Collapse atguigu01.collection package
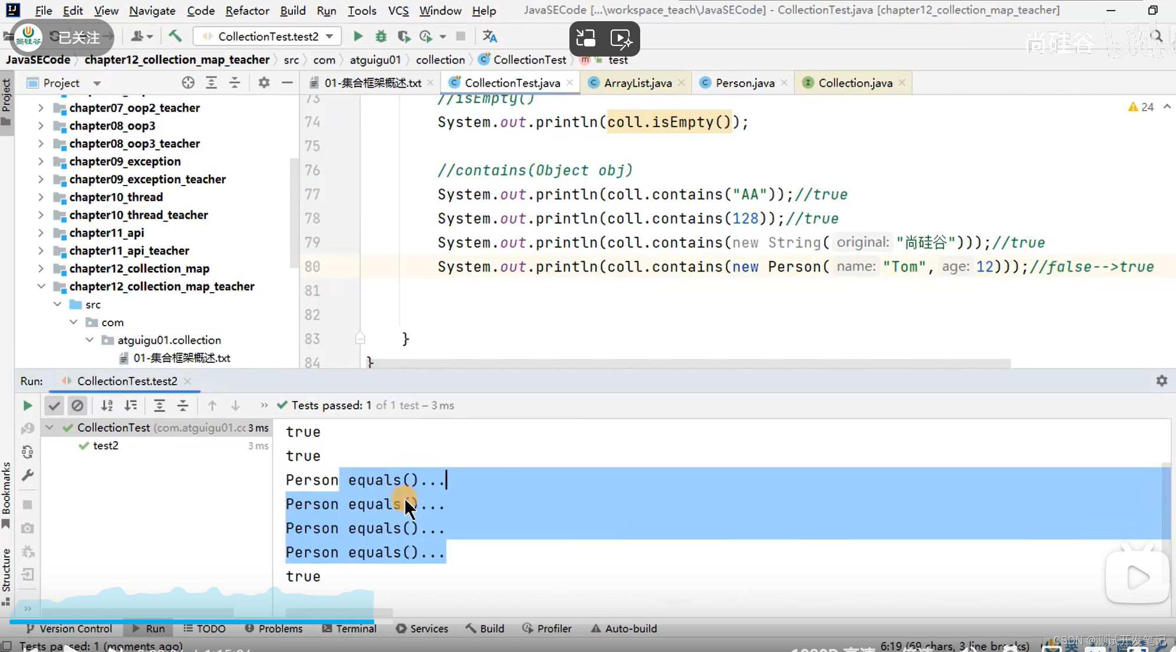 pos(90,340)
